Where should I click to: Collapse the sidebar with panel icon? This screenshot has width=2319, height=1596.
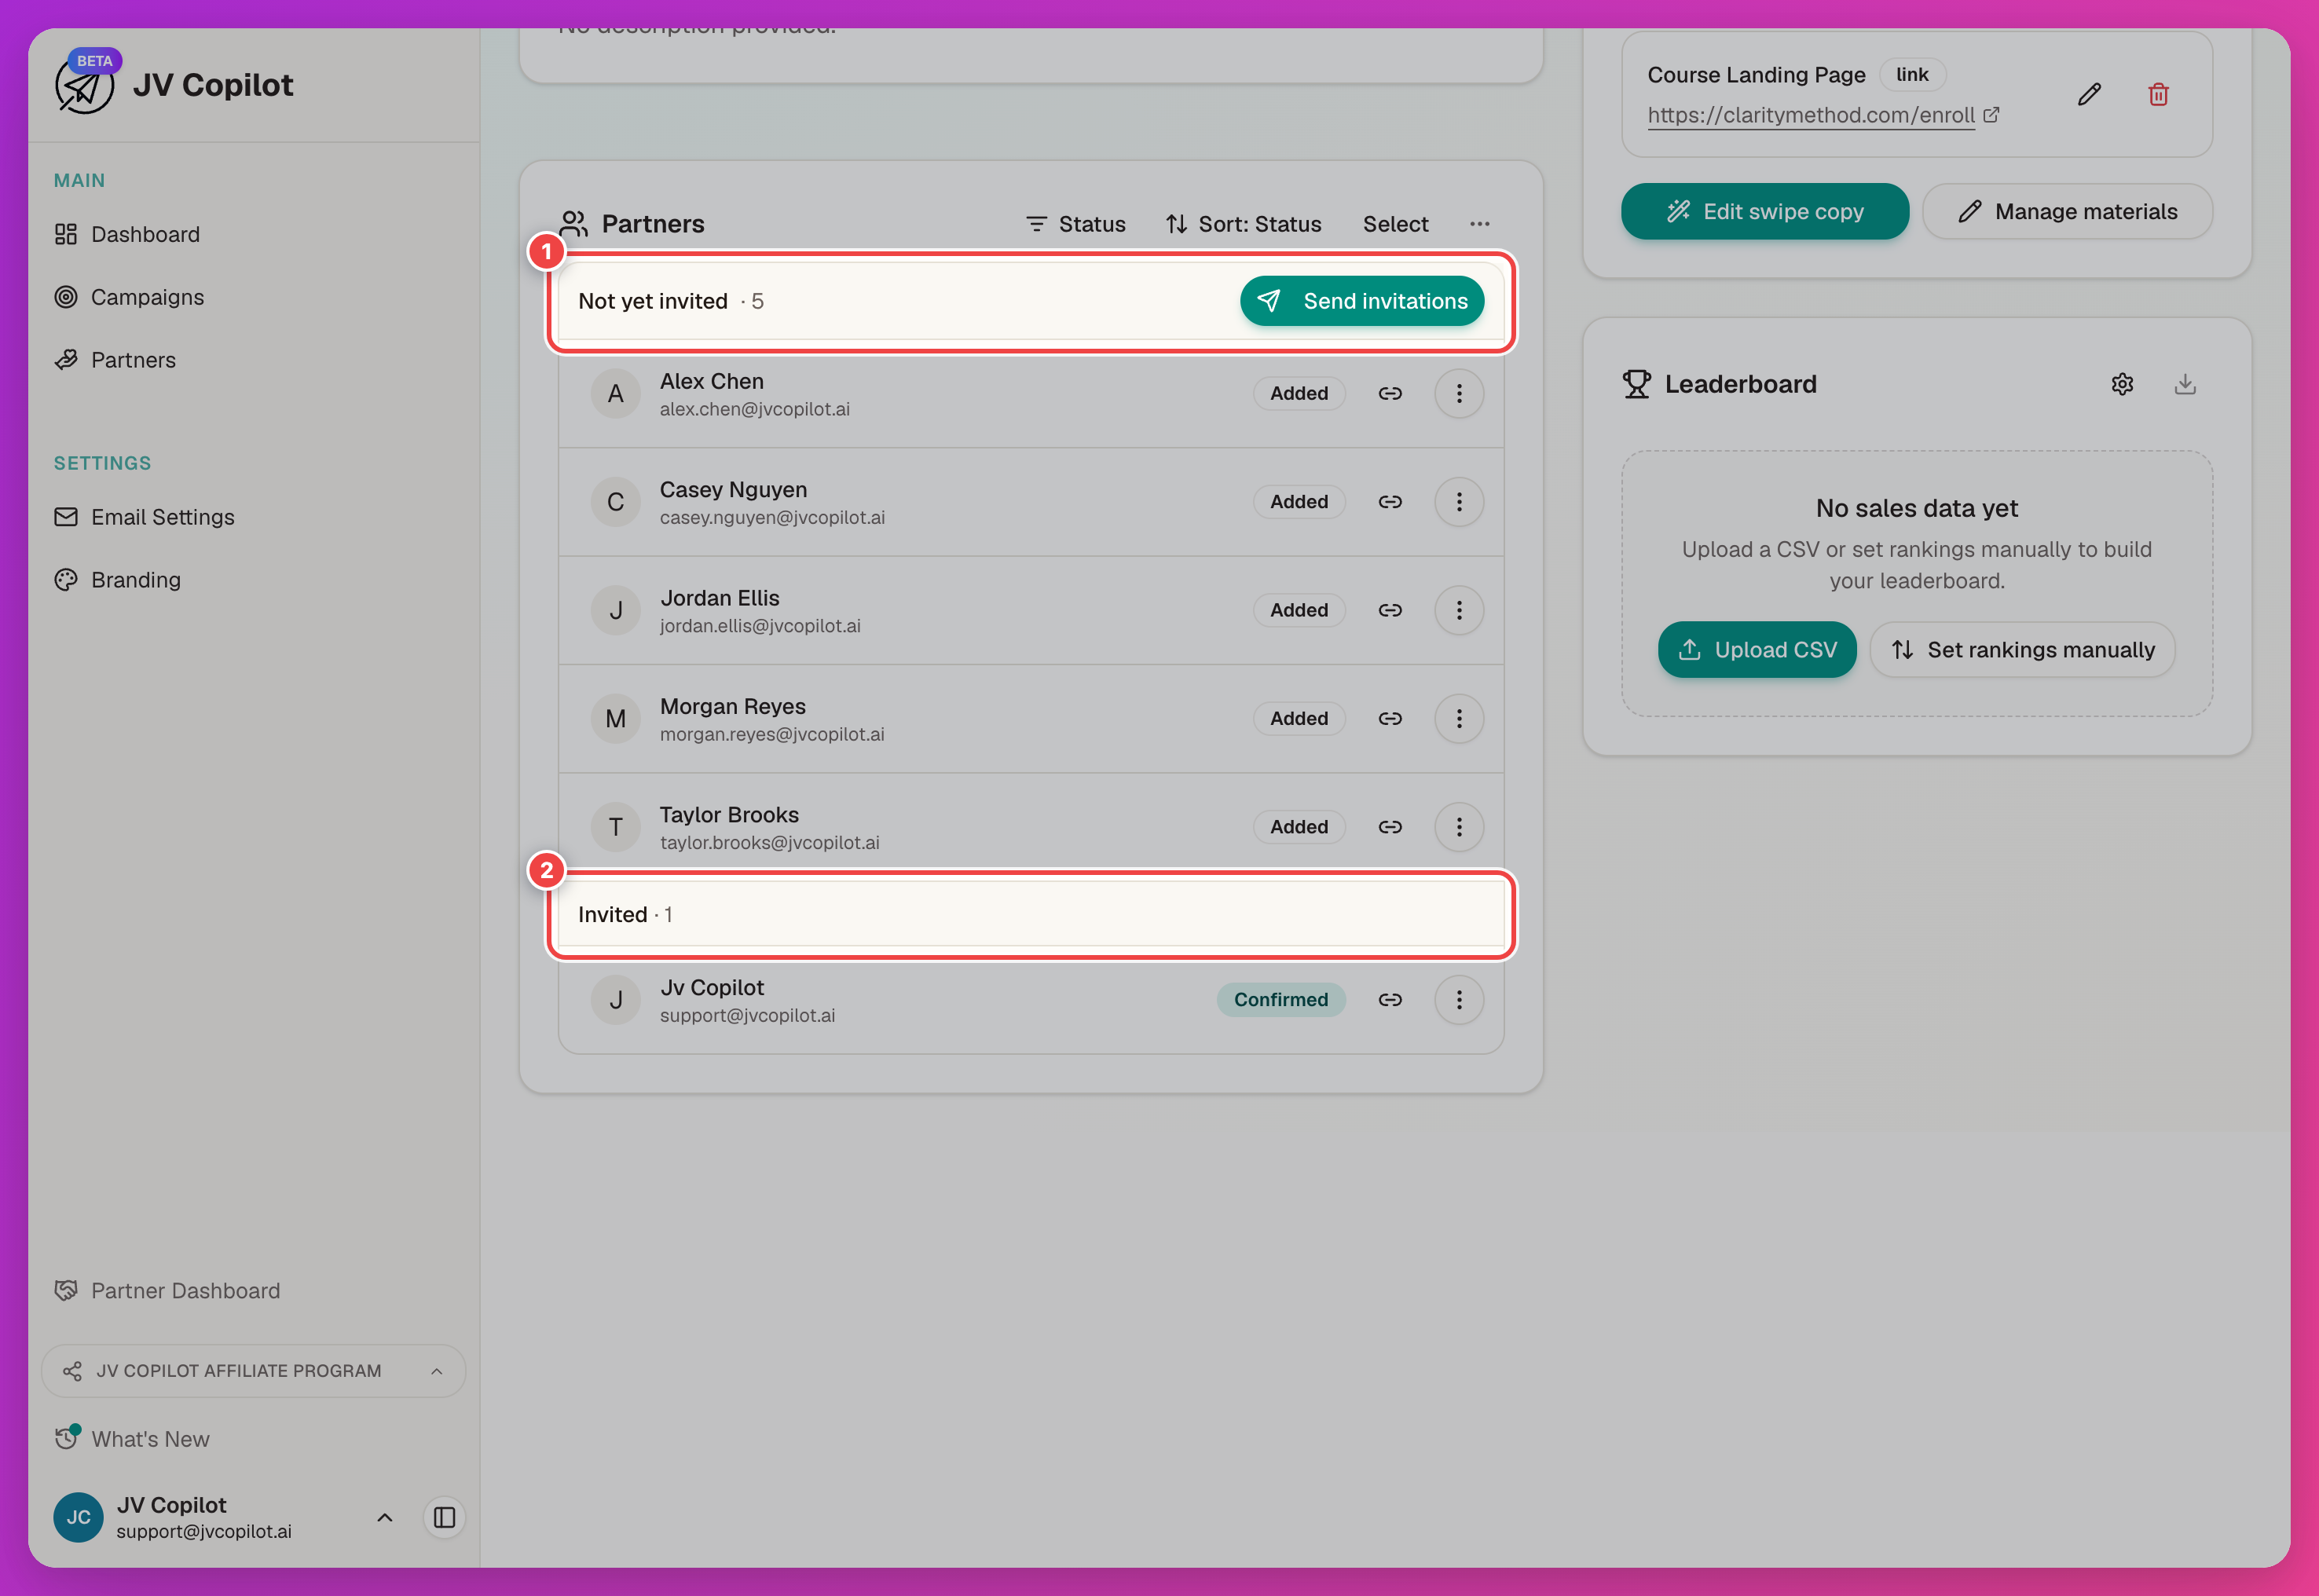[445, 1517]
